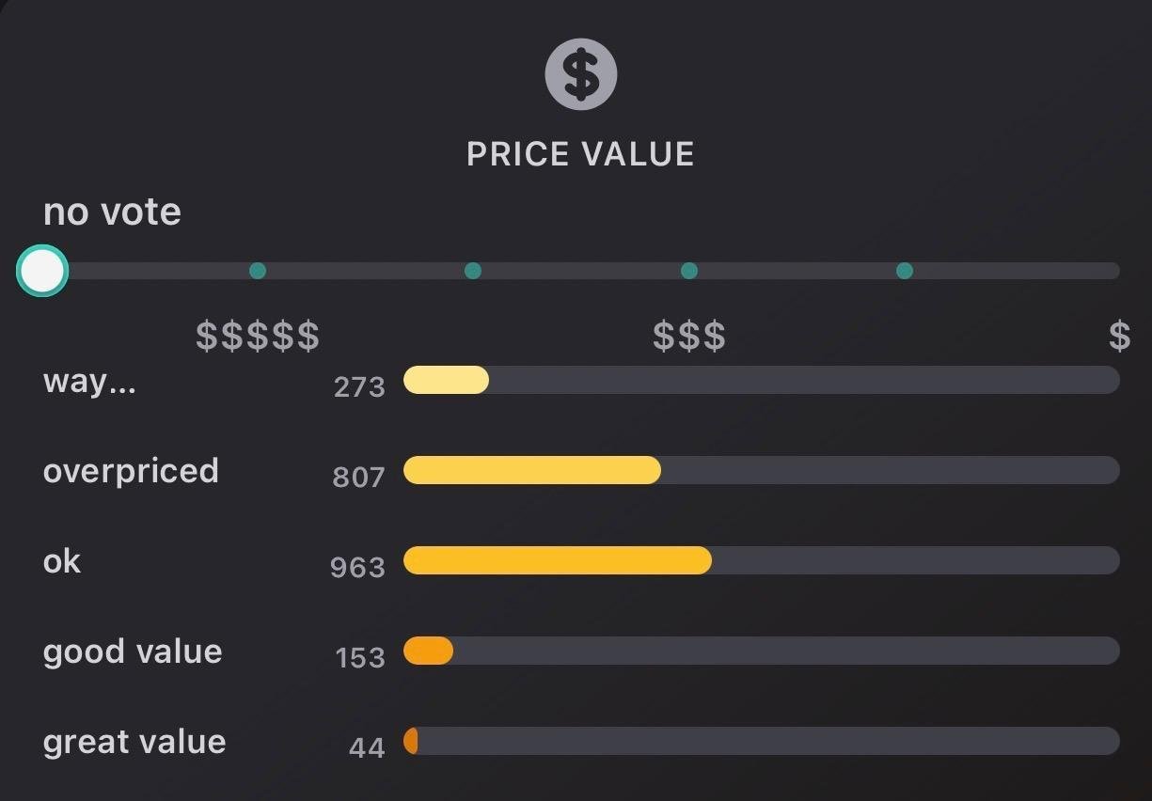Click the pale yellow bar with 273 votes
The width and height of the screenshot is (1152, 801).
click(446, 380)
